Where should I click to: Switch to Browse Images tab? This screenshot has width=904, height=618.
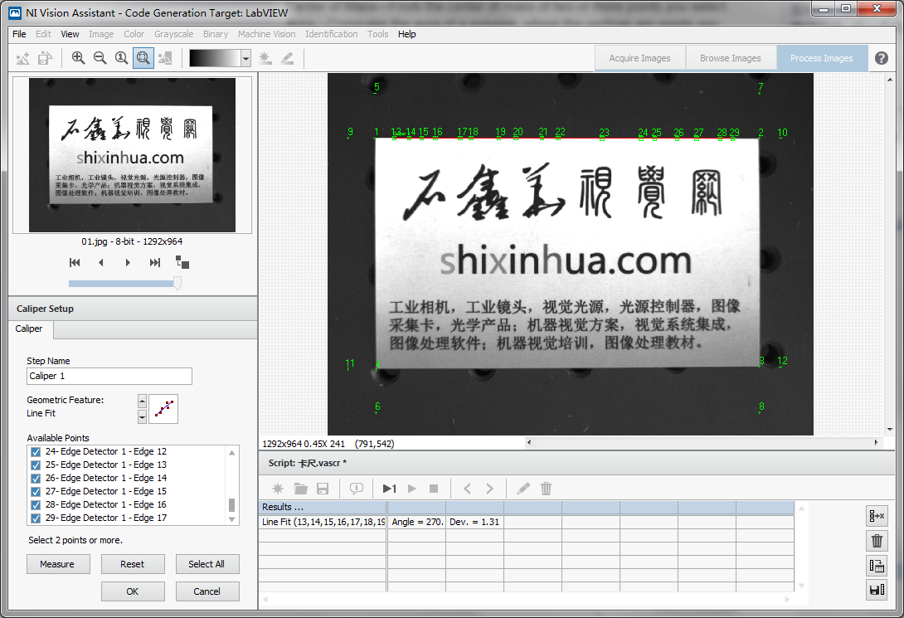(730, 58)
